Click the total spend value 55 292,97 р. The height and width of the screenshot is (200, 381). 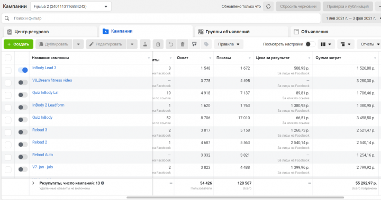pos(366,183)
